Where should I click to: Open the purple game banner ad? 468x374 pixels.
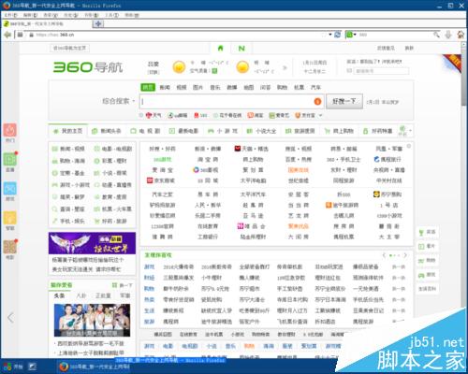(92, 243)
